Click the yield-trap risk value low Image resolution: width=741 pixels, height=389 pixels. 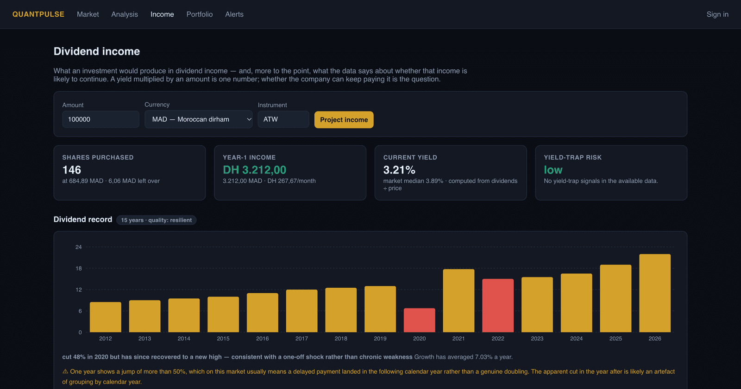553,170
